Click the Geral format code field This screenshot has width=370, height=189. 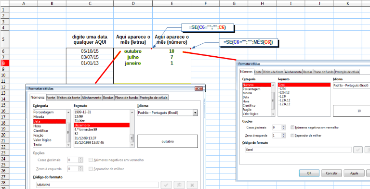tap(298, 150)
